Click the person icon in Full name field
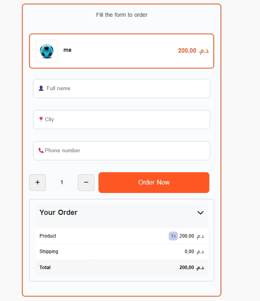The height and width of the screenshot is (301, 260). coord(41,89)
